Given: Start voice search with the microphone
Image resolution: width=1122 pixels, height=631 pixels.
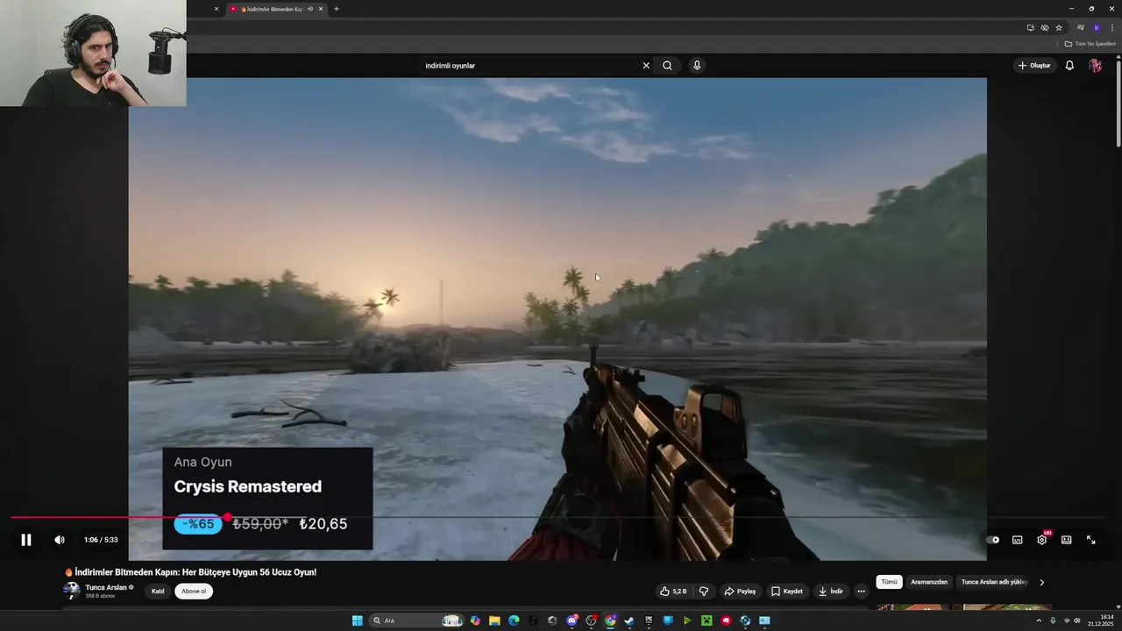Looking at the screenshot, I should point(697,66).
